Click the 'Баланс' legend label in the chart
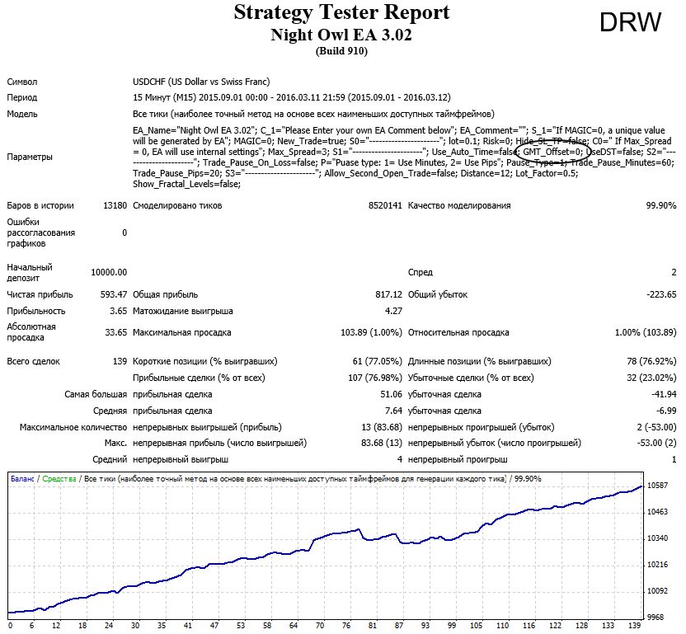686x634 pixels. [x=22, y=479]
